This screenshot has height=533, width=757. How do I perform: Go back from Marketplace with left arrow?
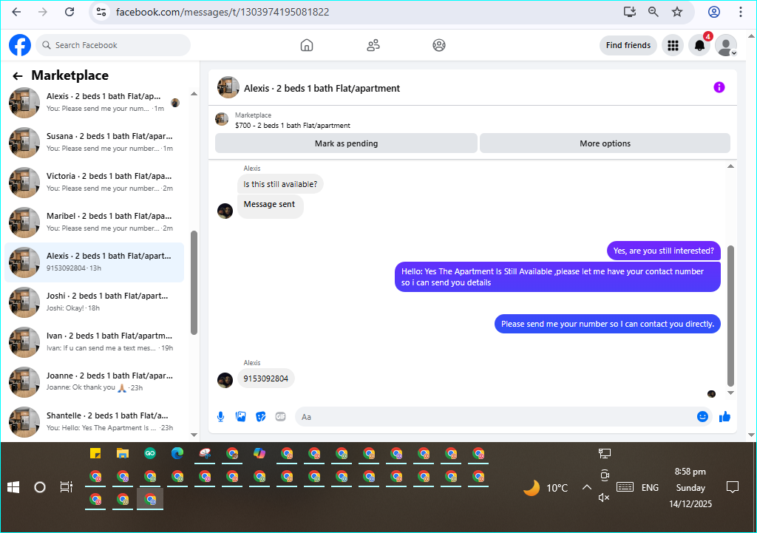pos(18,76)
